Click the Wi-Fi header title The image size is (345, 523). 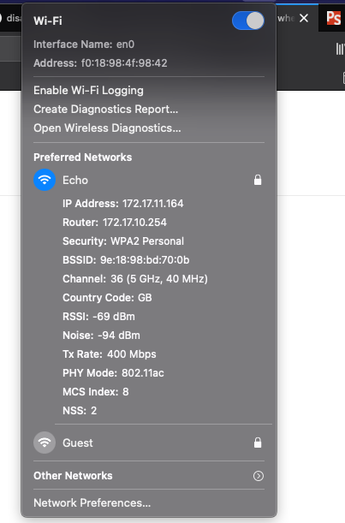point(48,21)
